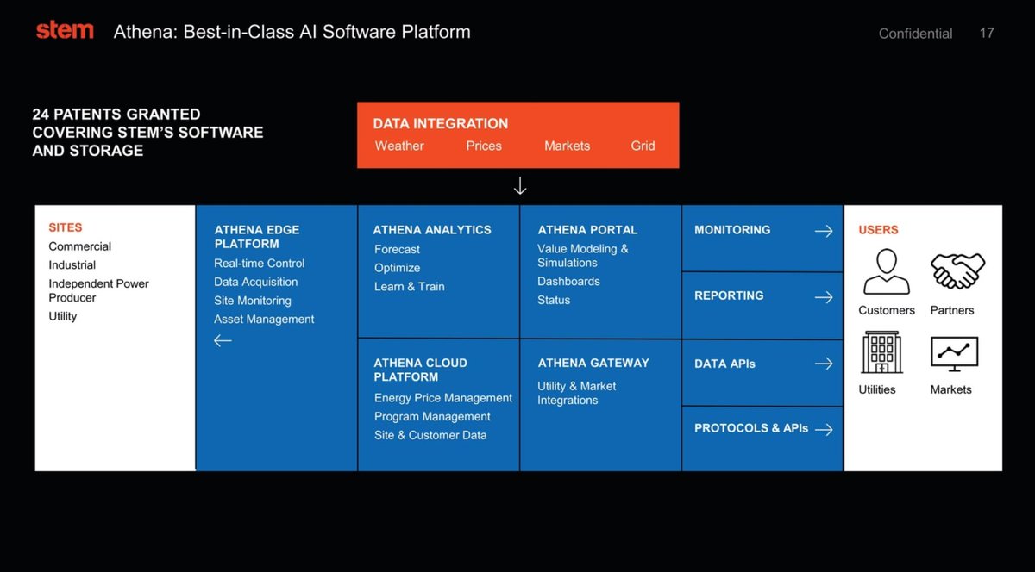This screenshot has width=1035, height=572.
Task: Toggle the Grid data integration option
Action: click(x=643, y=146)
